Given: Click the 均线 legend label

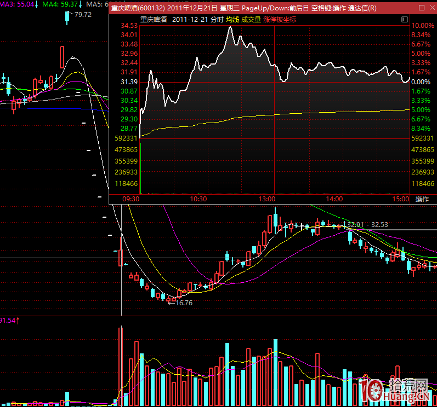Looking at the screenshot, I should point(232,20).
